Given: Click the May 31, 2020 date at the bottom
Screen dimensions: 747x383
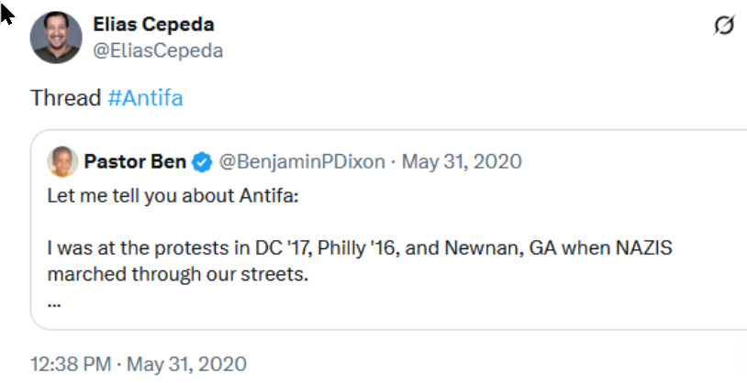Looking at the screenshot, I should click(186, 364).
